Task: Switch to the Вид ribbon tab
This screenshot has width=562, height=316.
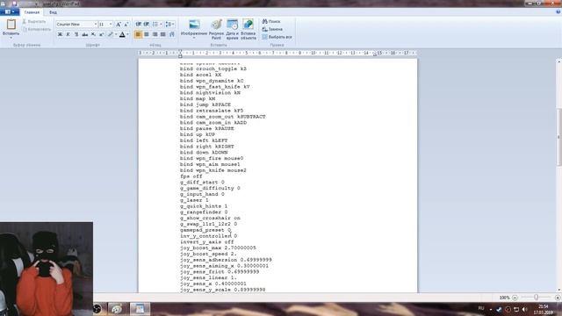Action: point(53,12)
